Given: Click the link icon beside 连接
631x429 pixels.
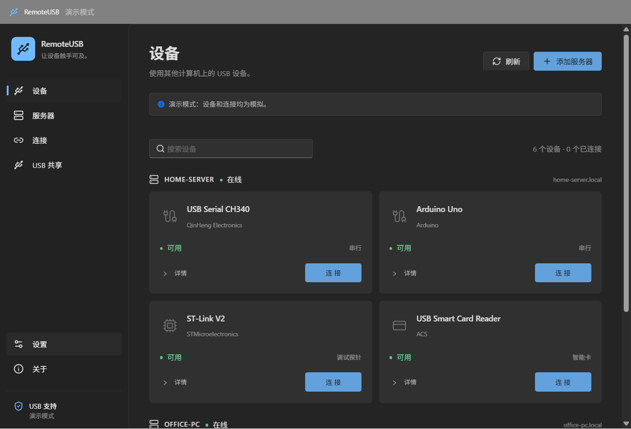Looking at the screenshot, I should click(18, 140).
